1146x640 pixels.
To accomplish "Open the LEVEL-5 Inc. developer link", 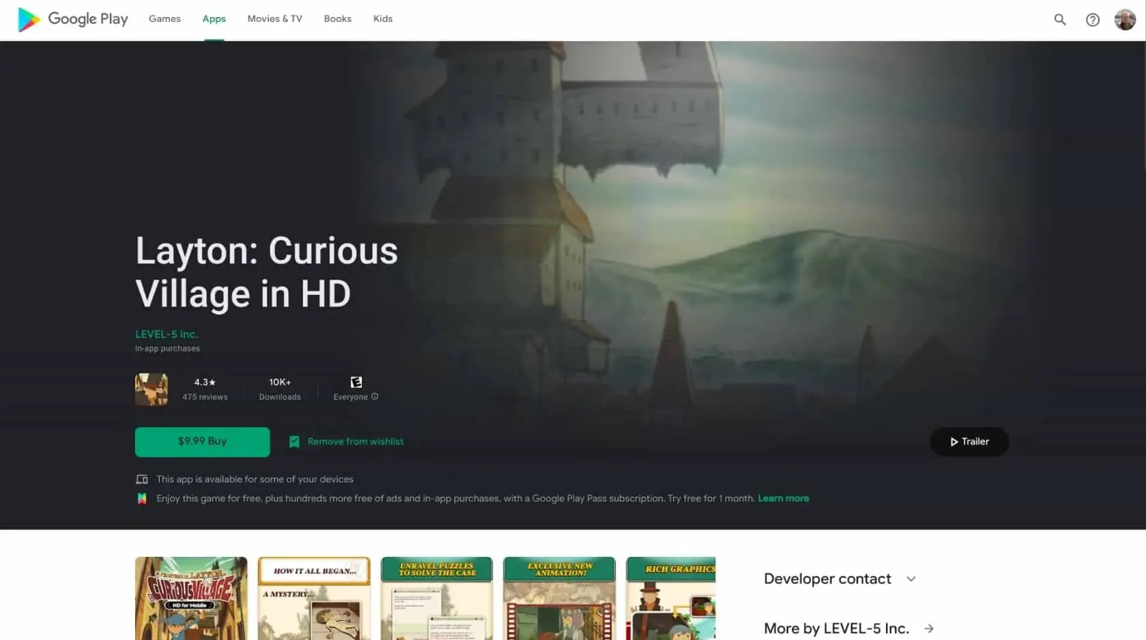I will pos(167,334).
